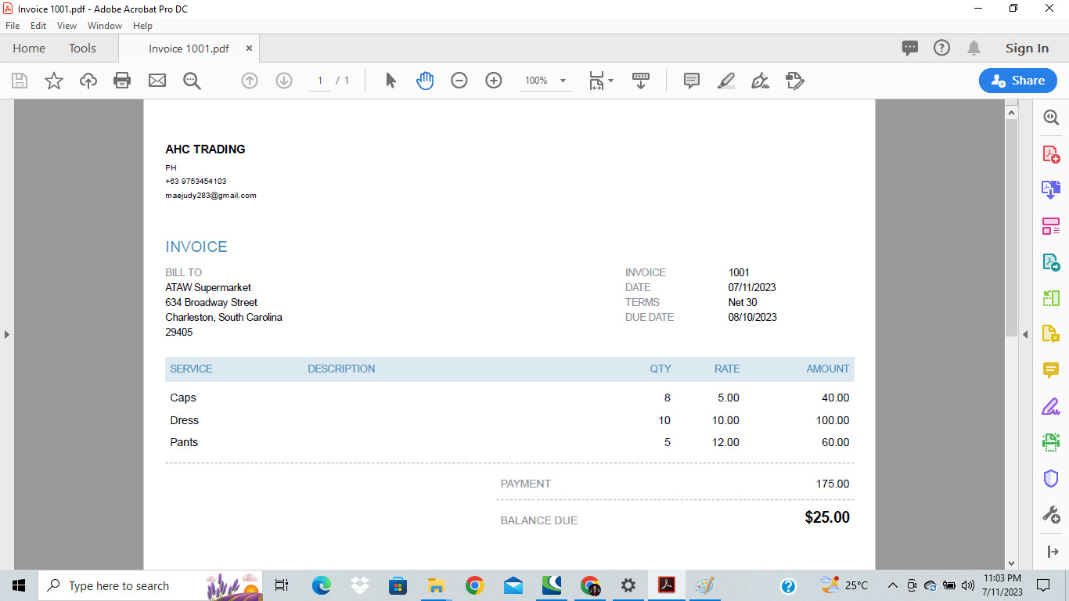This screenshot has width=1069, height=601.
Task: Activate the Hand pan tool
Action: (x=425, y=81)
